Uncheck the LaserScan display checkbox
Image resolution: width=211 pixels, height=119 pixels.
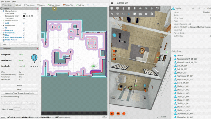(x=24, y=30)
